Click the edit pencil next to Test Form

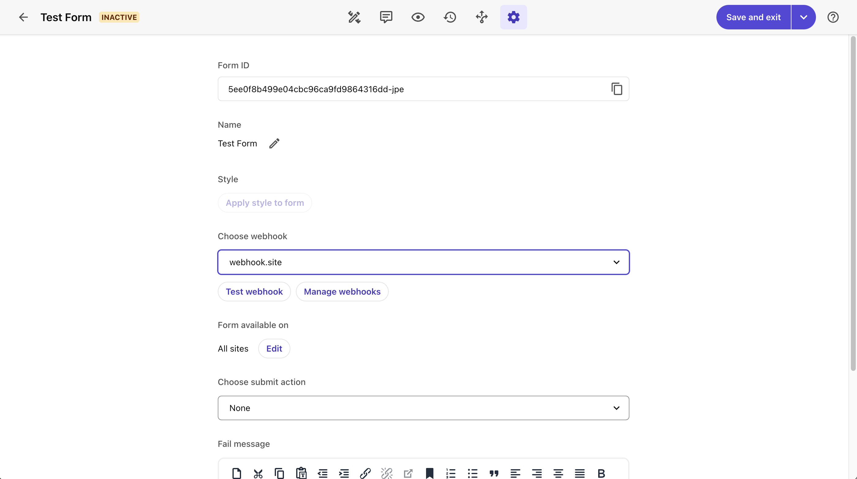click(274, 143)
